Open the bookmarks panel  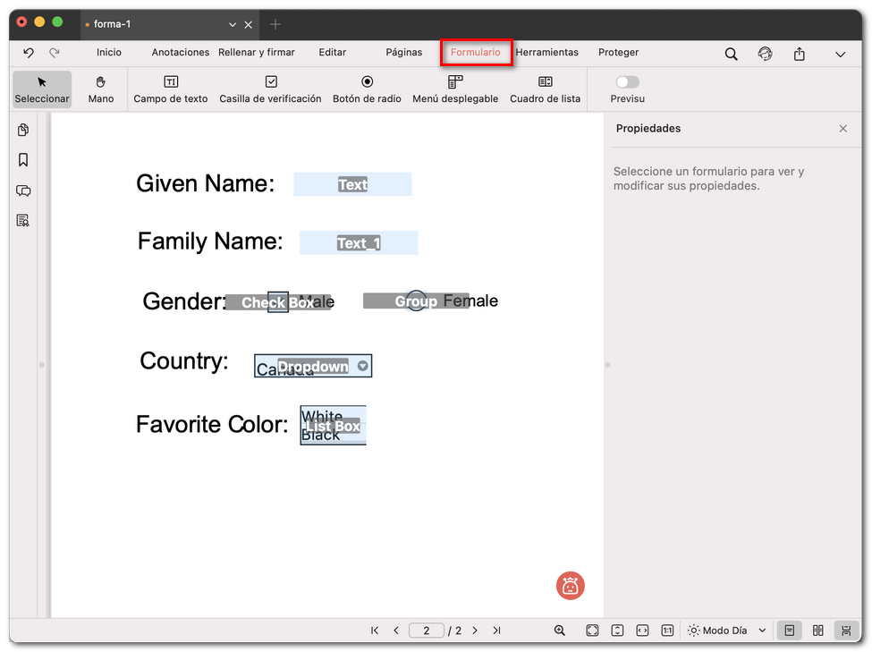tap(22, 160)
